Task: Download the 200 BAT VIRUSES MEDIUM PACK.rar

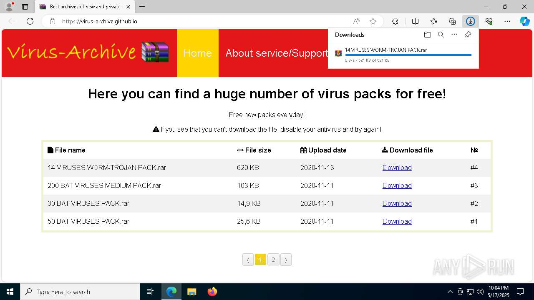Action: [x=397, y=185]
